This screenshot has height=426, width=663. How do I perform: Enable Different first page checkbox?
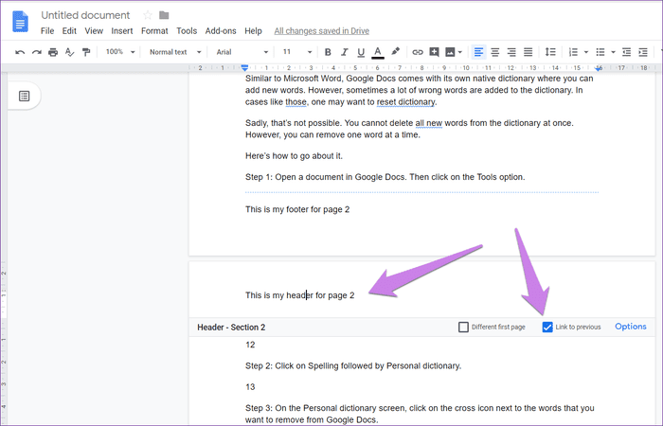coord(463,328)
